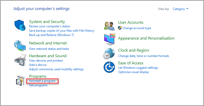Image resolution: width=204 pixels, height=106 pixels.
Task: Open the System and Security heading
Action: point(47,22)
